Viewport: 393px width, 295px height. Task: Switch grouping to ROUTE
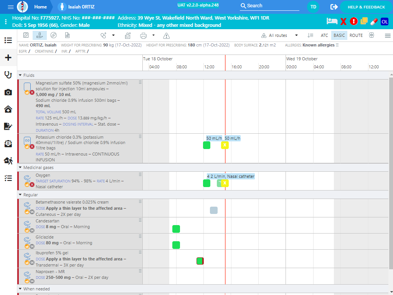(356, 35)
